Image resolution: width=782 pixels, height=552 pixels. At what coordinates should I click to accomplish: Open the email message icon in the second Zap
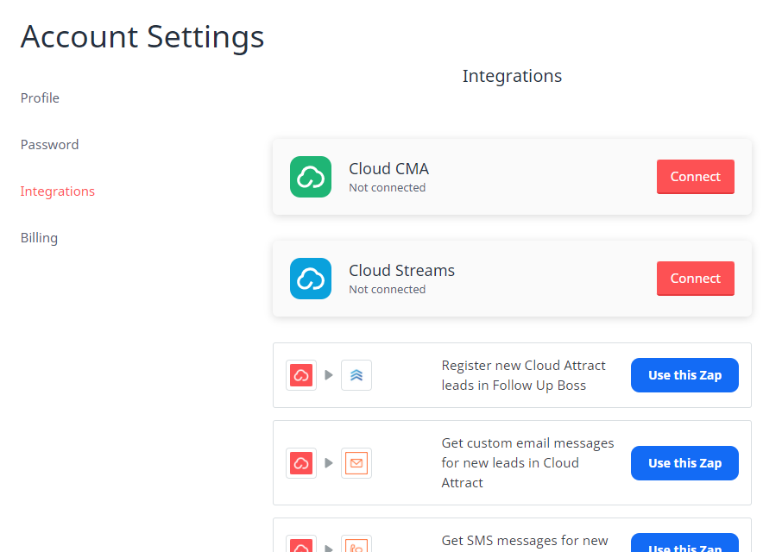click(x=356, y=463)
